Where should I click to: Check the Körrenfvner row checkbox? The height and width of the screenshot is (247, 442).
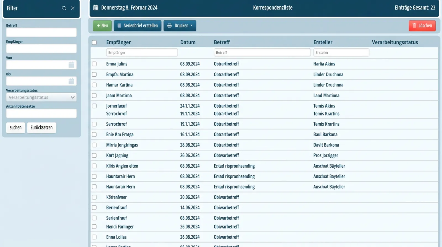[x=94, y=197]
